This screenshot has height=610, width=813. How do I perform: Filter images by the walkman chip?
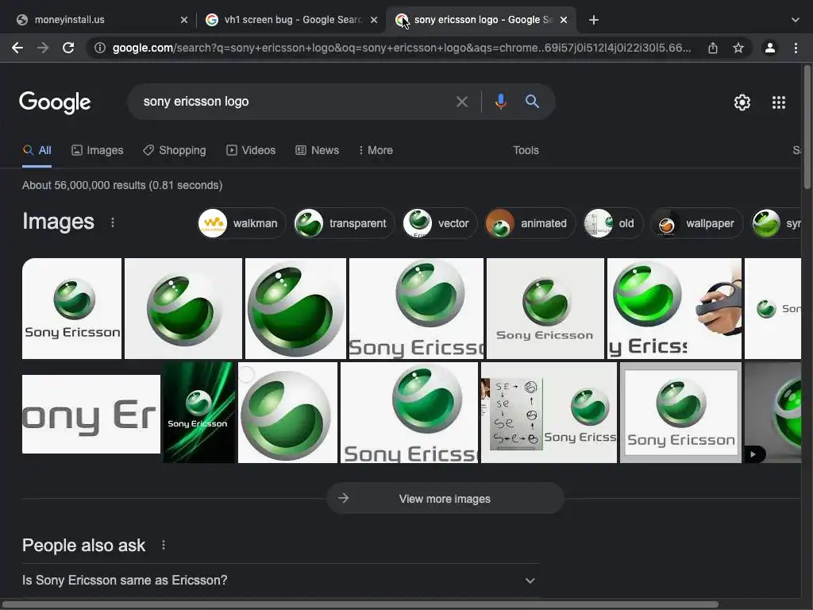(x=241, y=223)
